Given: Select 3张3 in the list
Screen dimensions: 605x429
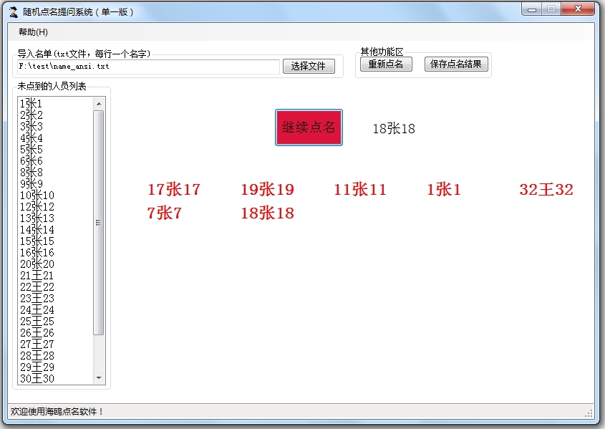Looking at the screenshot, I should [x=56, y=127].
